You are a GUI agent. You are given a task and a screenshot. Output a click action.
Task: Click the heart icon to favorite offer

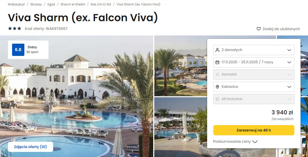coord(259,29)
